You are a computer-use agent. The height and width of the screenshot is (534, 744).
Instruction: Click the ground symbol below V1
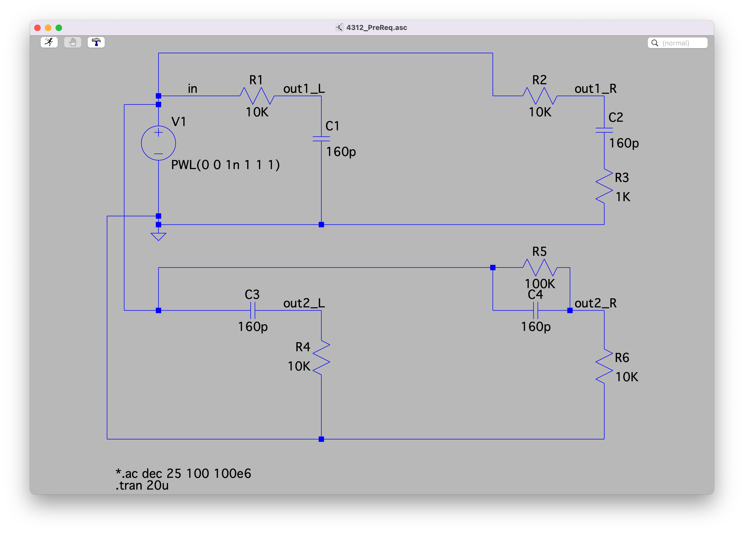(158, 237)
